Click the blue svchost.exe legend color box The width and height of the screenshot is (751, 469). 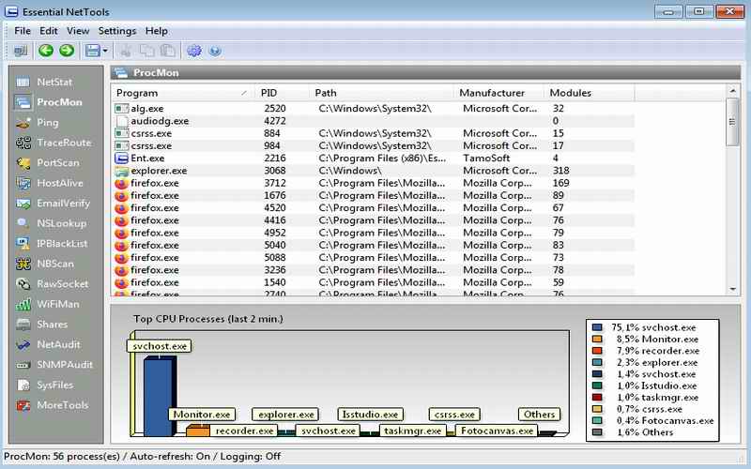[598, 326]
